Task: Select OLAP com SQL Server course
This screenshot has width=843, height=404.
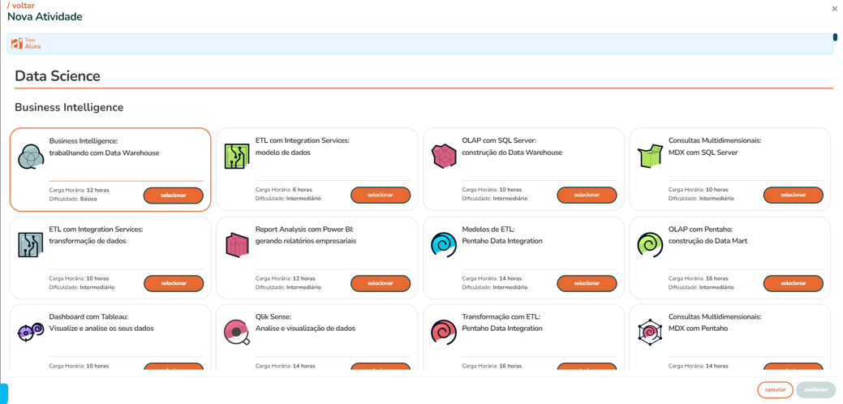Action: coord(587,195)
